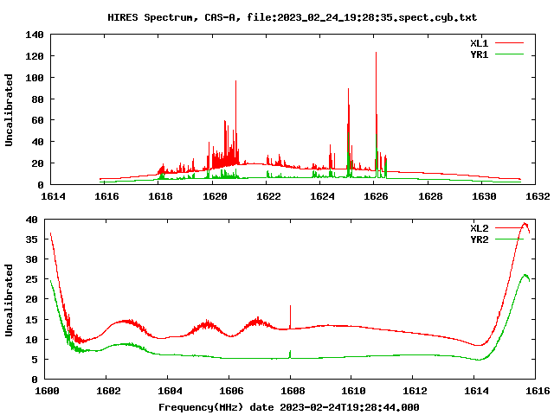The width and height of the screenshot is (554, 415).
Task: Select the XL1 legend label
Action: click(479, 43)
